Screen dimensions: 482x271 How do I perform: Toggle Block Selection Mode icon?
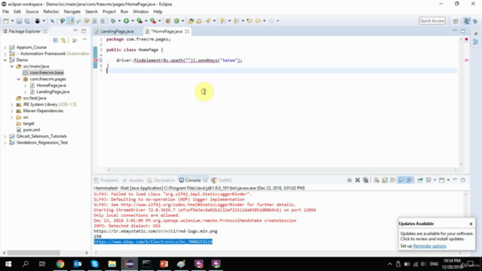pos(95,21)
